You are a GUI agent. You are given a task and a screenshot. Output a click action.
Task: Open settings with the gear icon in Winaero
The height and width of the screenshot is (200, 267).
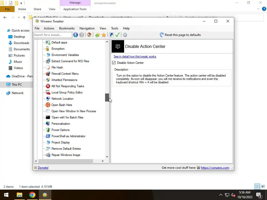[x=125, y=35]
